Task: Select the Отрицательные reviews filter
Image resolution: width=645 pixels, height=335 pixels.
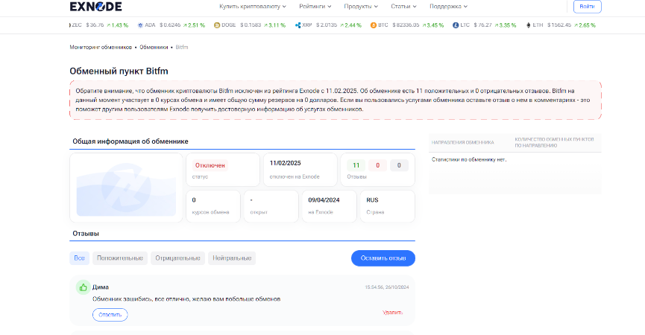Action: [177, 258]
